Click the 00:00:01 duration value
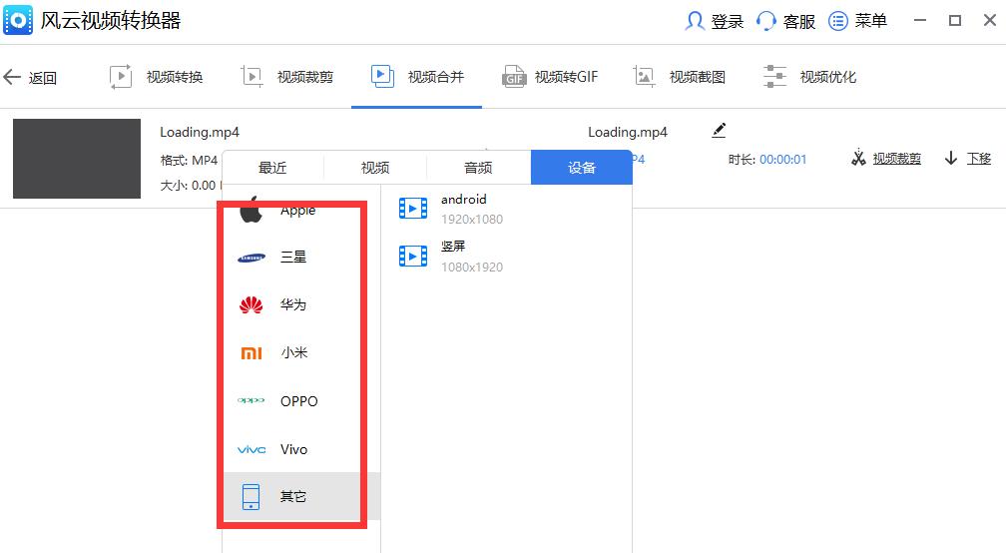The height and width of the screenshot is (553, 1006). (x=782, y=160)
